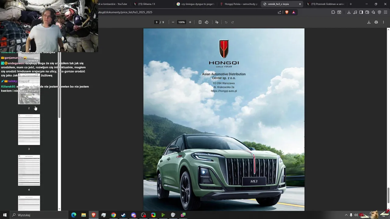390x219 pixels.
Task: Open Brave Leo AI assistant icon
Action: (373, 12)
